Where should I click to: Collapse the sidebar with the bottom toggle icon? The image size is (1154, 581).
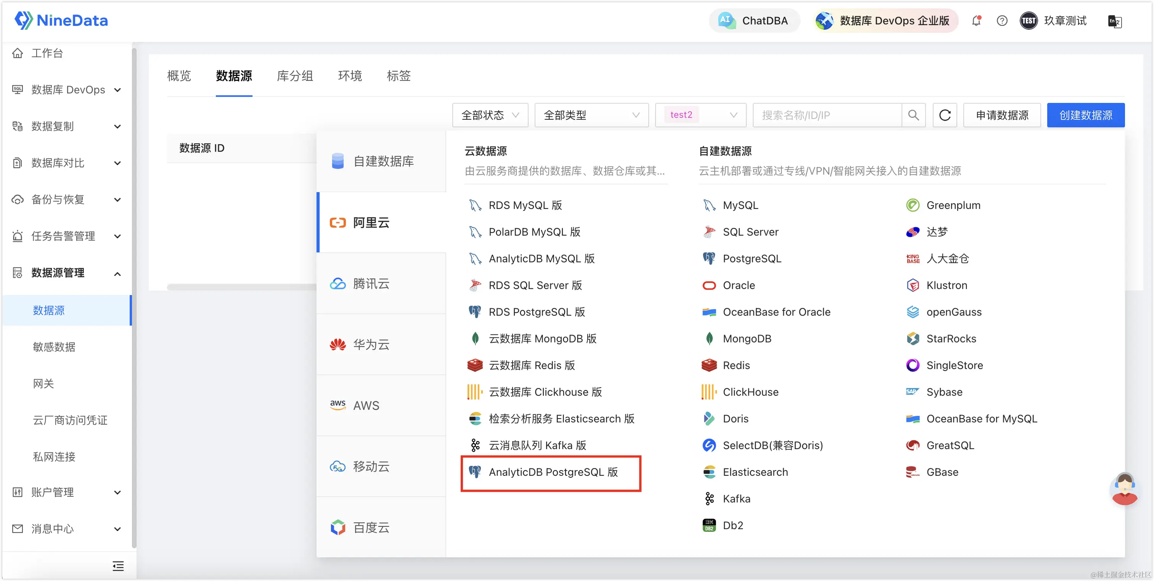point(118,566)
